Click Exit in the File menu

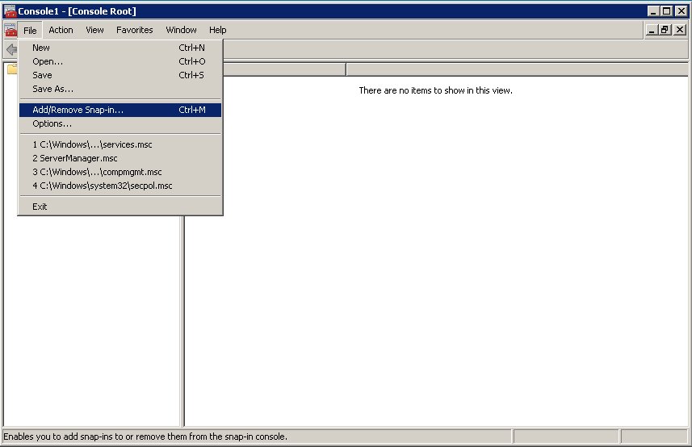tap(40, 207)
